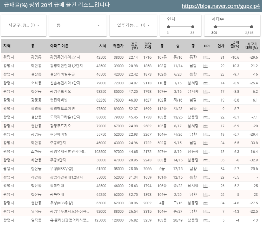
Task: Sort by the 최고가 대비(%) column header
Action: (251, 46)
